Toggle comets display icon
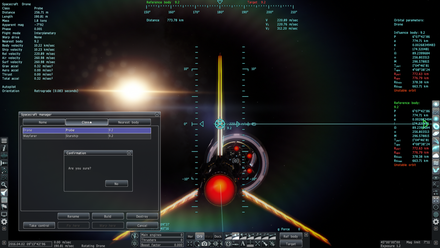The width and height of the screenshot is (440, 248). [436, 141]
